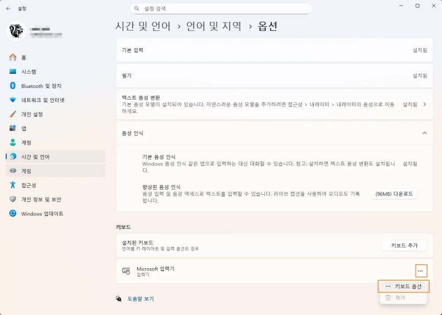
Task: Expand the 기본 입력 section
Action: [274, 50]
